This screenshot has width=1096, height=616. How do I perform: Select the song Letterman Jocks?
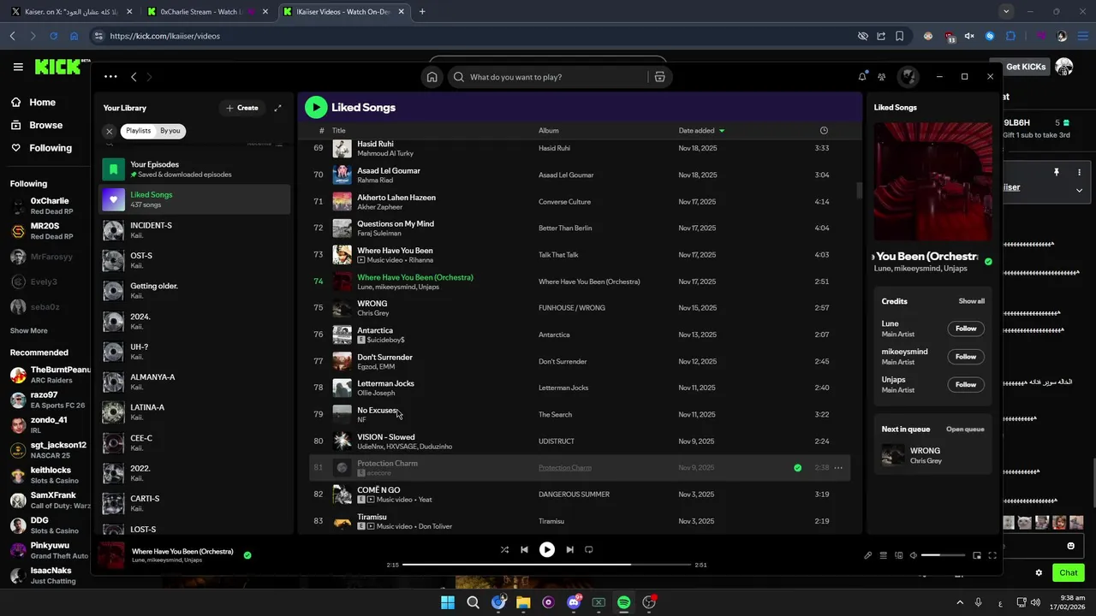(580, 388)
